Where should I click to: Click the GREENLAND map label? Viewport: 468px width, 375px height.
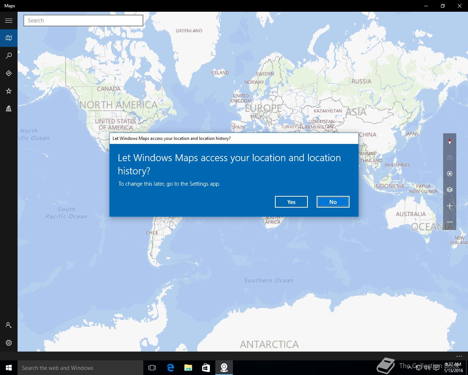(x=189, y=31)
